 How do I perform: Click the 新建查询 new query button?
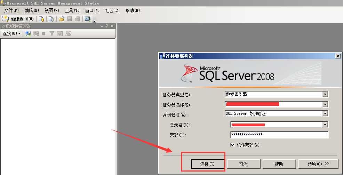[x=19, y=19]
